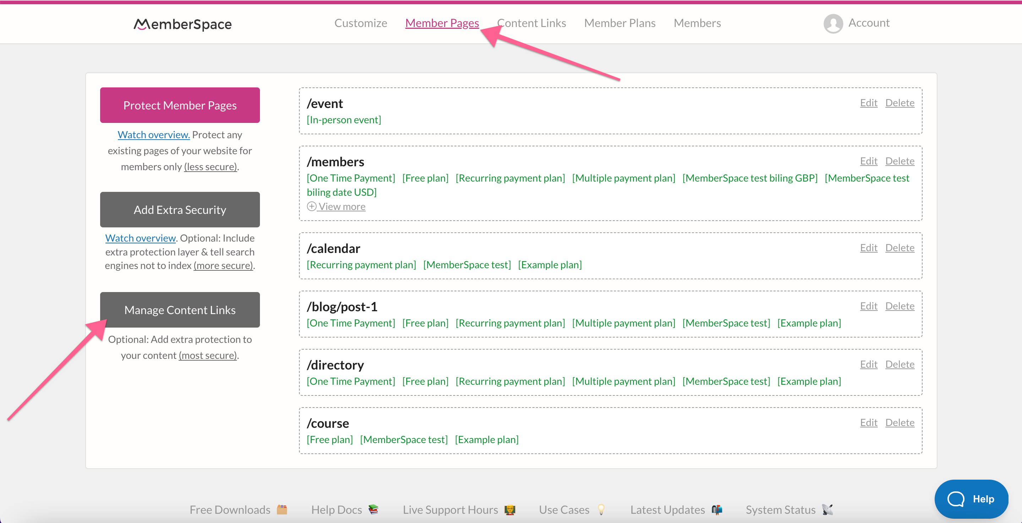Edit the /blog/post-1 page
The image size is (1022, 523).
pos(869,306)
